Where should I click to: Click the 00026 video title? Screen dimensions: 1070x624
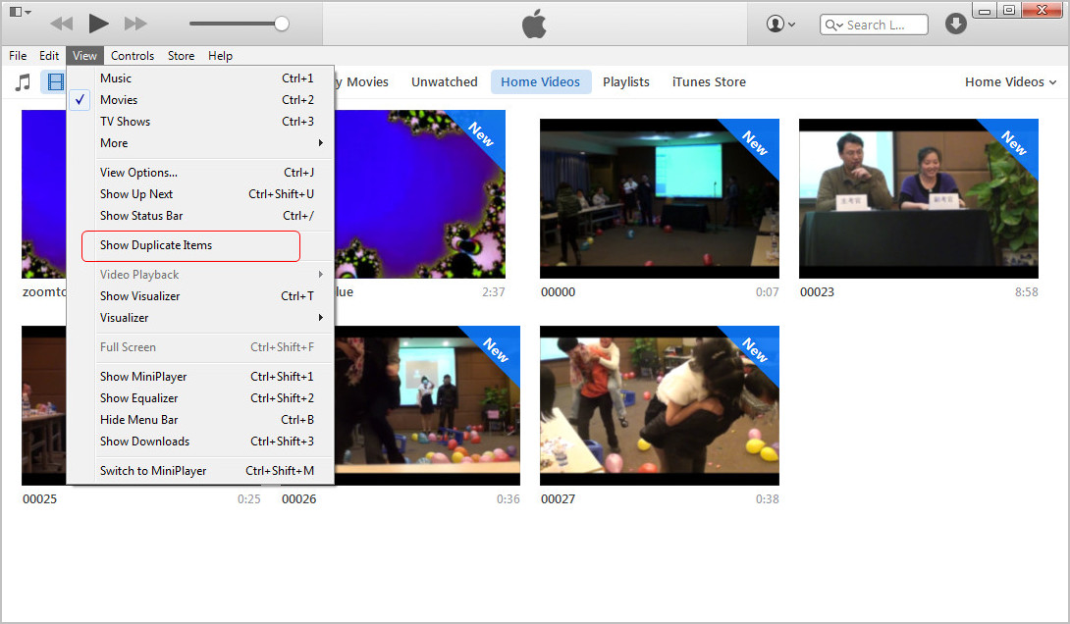(x=298, y=499)
